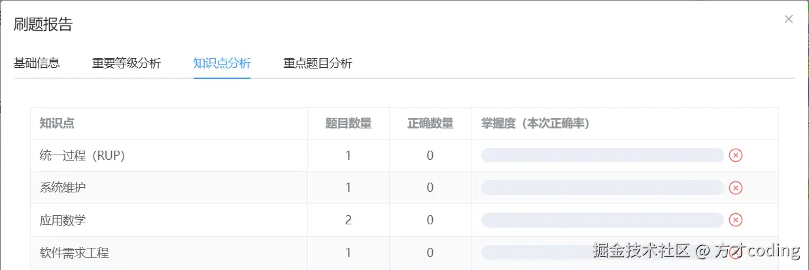Image resolution: width=809 pixels, height=270 pixels.
Task: Click the red error icon for 统一过程 (RUP)
Action: coord(736,155)
